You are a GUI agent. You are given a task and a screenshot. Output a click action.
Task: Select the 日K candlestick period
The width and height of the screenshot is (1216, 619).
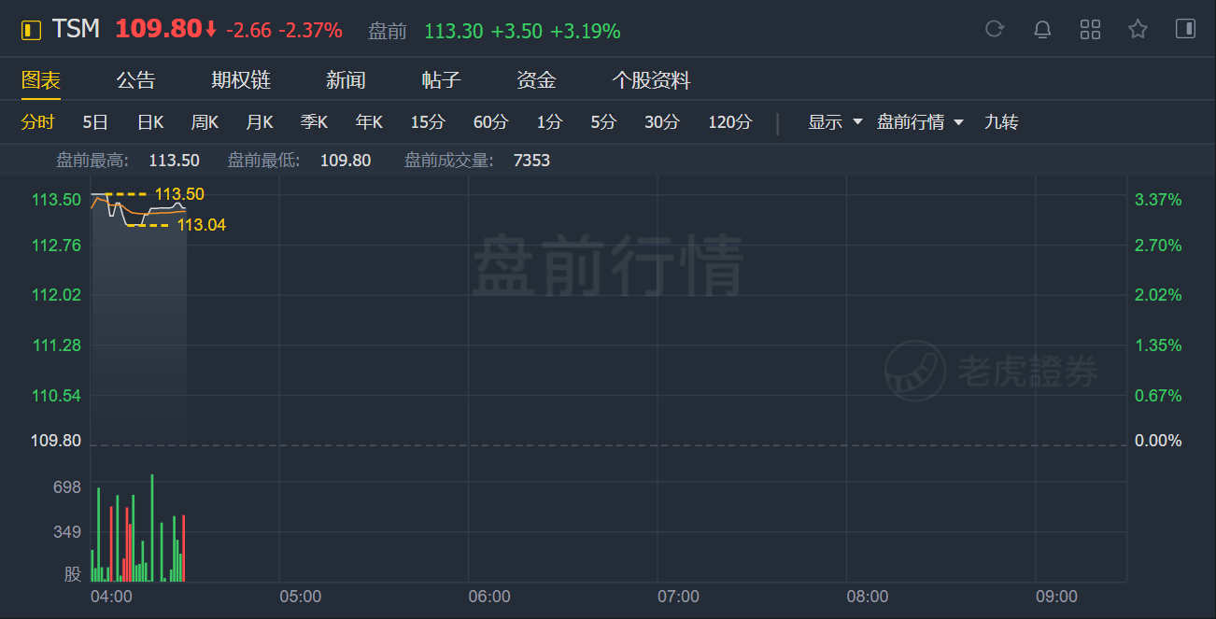149,122
